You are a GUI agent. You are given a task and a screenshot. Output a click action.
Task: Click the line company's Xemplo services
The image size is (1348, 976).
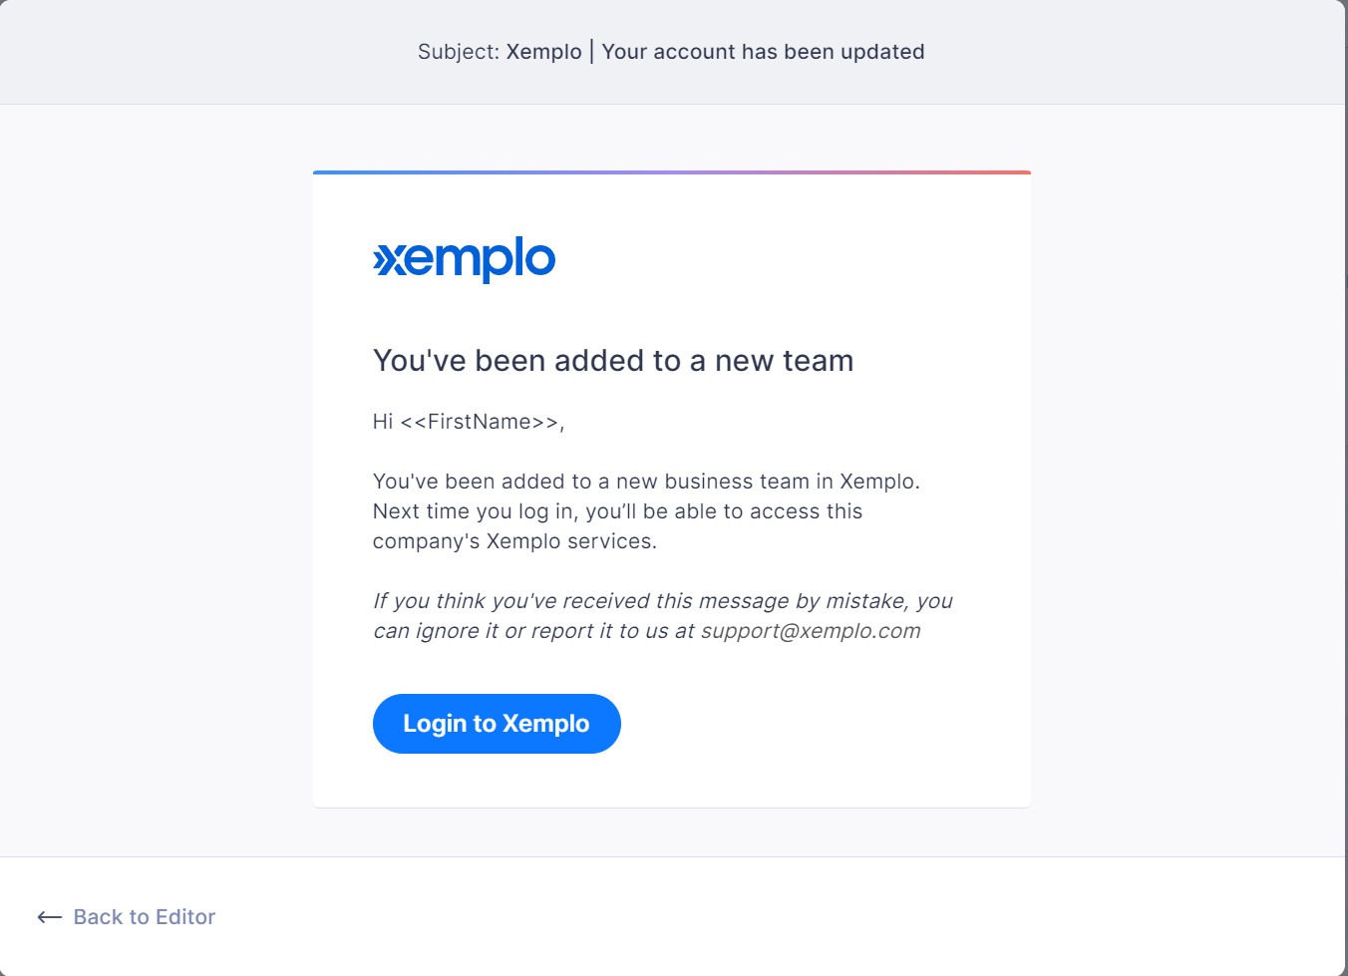click(514, 541)
